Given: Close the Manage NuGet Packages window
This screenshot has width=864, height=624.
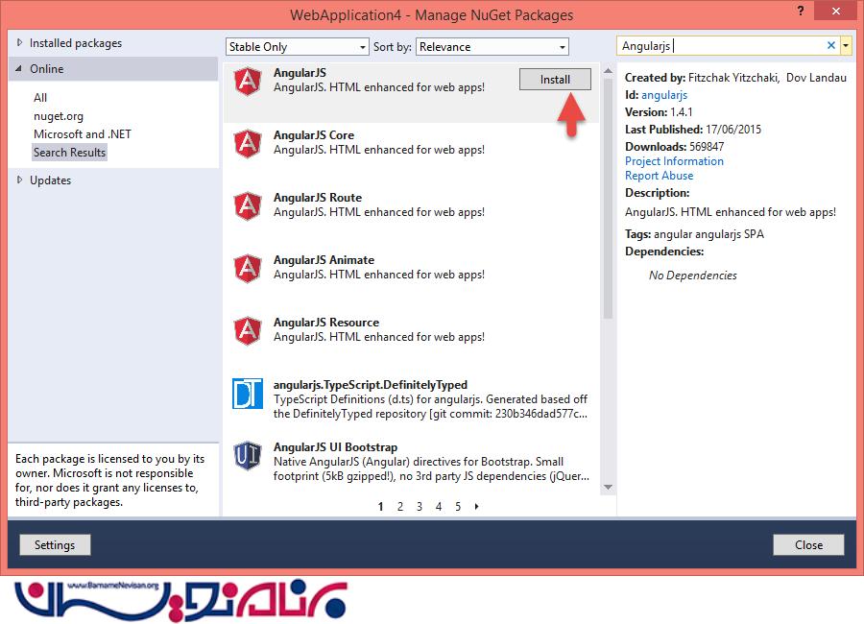Looking at the screenshot, I should tap(836, 11).
